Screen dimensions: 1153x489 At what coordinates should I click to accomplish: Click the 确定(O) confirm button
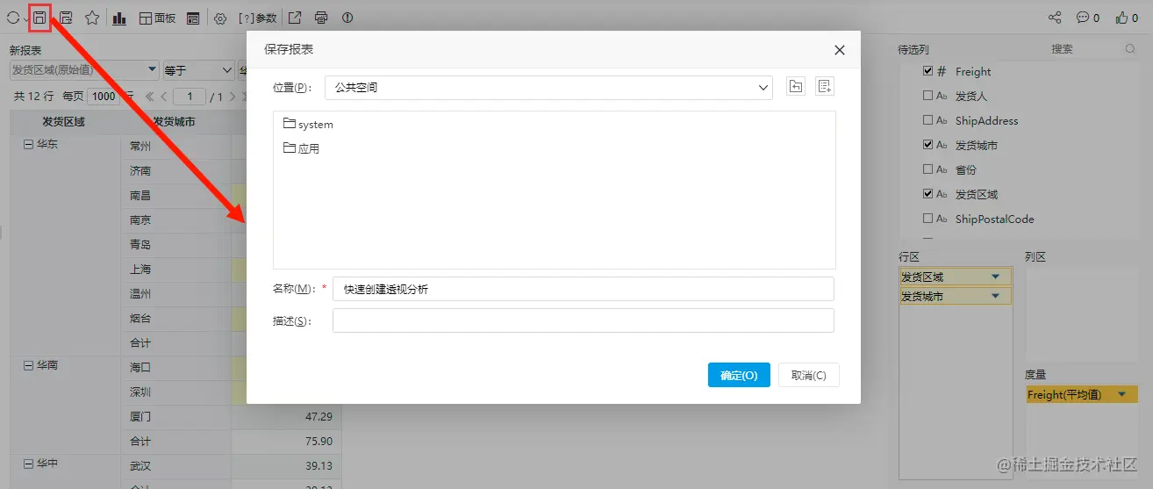[x=739, y=375]
